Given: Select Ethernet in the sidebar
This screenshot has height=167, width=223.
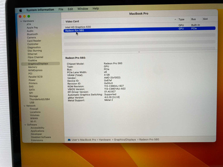Looking at the screenshot, I should (x=32, y=54).
